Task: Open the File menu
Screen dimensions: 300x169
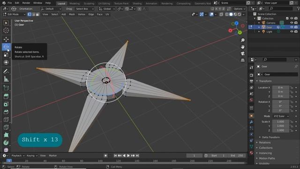Action: tap(9, 3)
